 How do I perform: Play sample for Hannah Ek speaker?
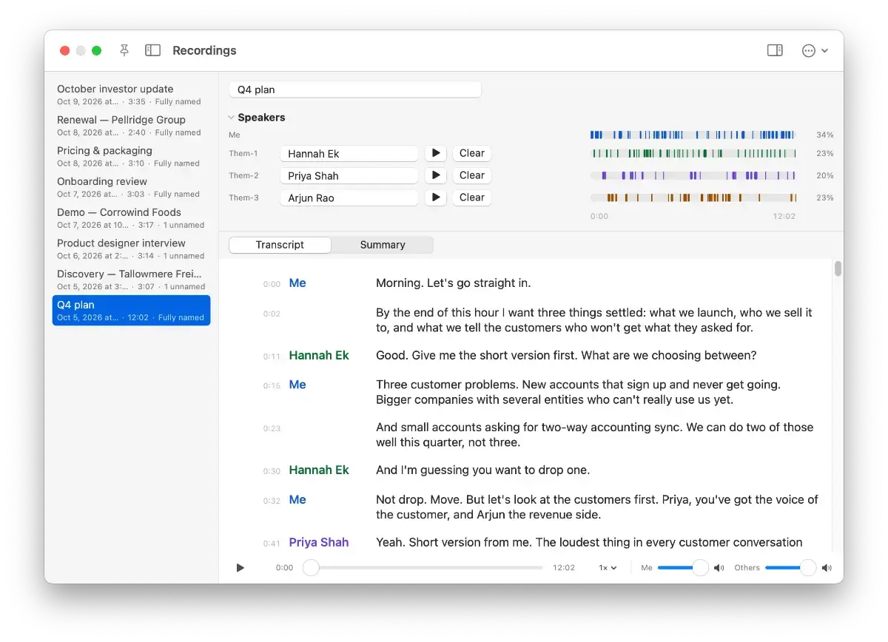pos(436,153)
